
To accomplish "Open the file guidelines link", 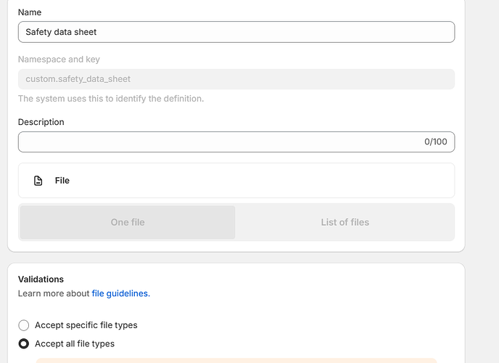I will coord(120,294).
